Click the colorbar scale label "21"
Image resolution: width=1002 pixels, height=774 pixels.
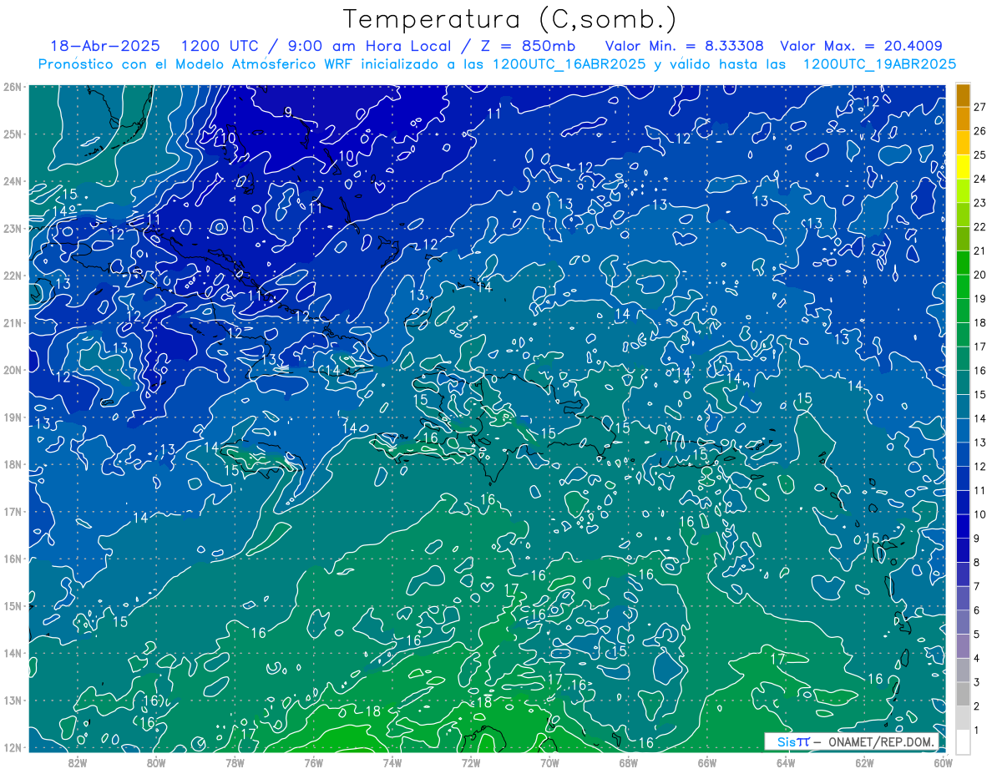pyautogui.click(x=980, y=250)
